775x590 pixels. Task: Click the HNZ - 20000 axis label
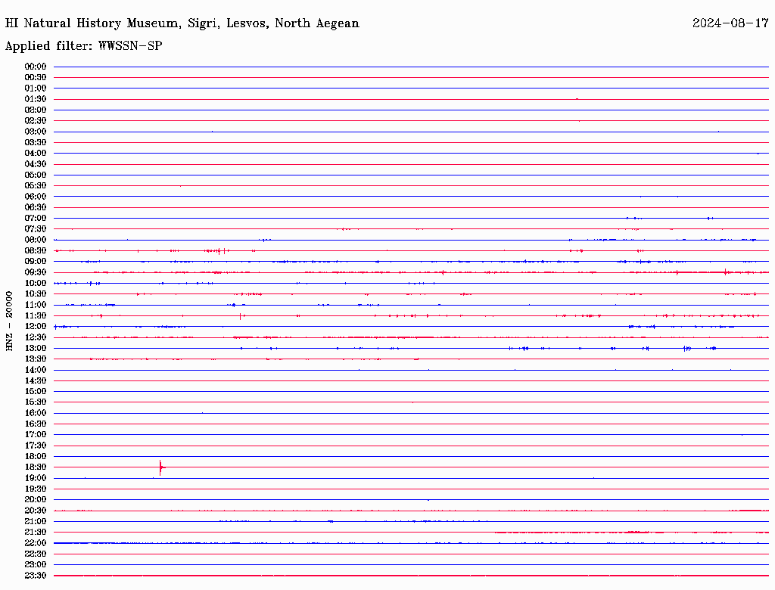(x=9, y=321)
